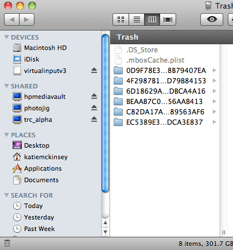
Task: Collapse the SEARCH FOR section
Action: click(x=7, y=195)
